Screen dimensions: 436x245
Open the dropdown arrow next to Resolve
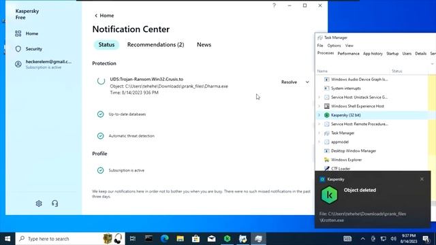[x=307, y=82]
